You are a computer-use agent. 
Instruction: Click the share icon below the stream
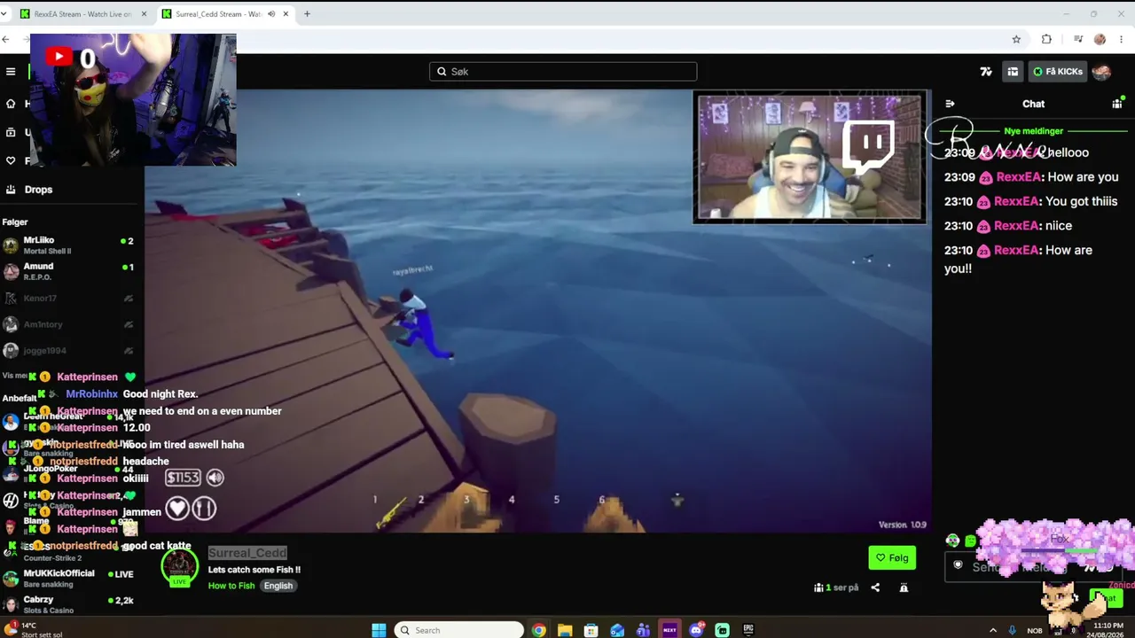click(x=875, y=587)
